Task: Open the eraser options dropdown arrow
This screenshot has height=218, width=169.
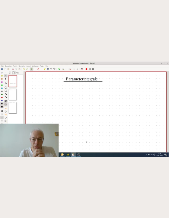Action: click(x=41, y=69)
